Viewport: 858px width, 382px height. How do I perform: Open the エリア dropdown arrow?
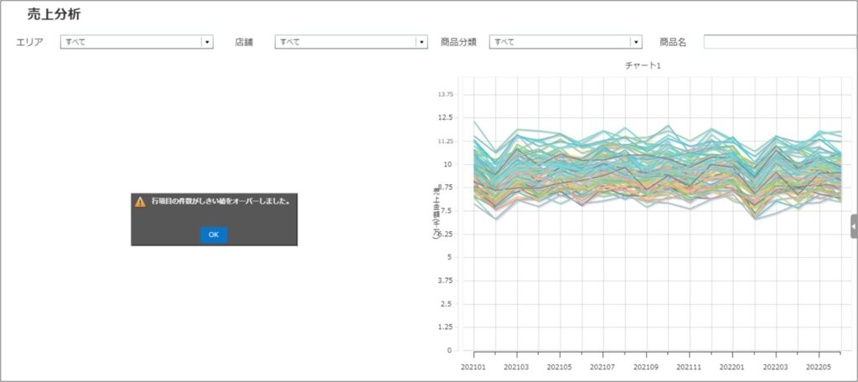pyautogui.click(x=207, y=42)
